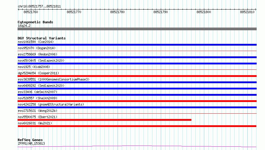Click variant label nsv6026031 (Wu2021)

pos(35,123)
